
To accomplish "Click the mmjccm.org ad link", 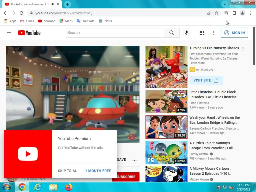I will coord(204,69).
